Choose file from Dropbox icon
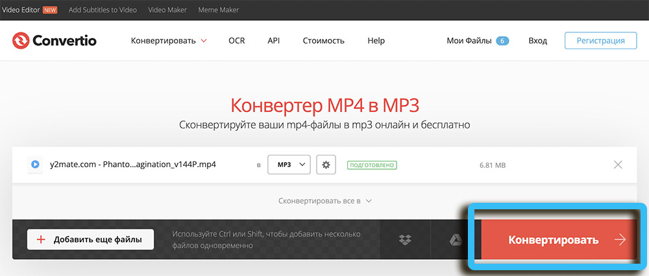 click(x=406, y=240)
